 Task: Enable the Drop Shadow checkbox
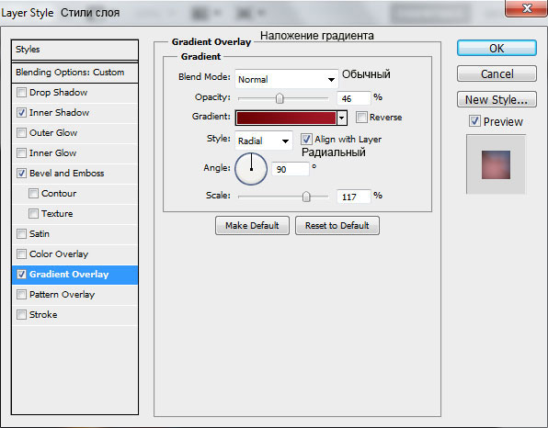[21, 93]
